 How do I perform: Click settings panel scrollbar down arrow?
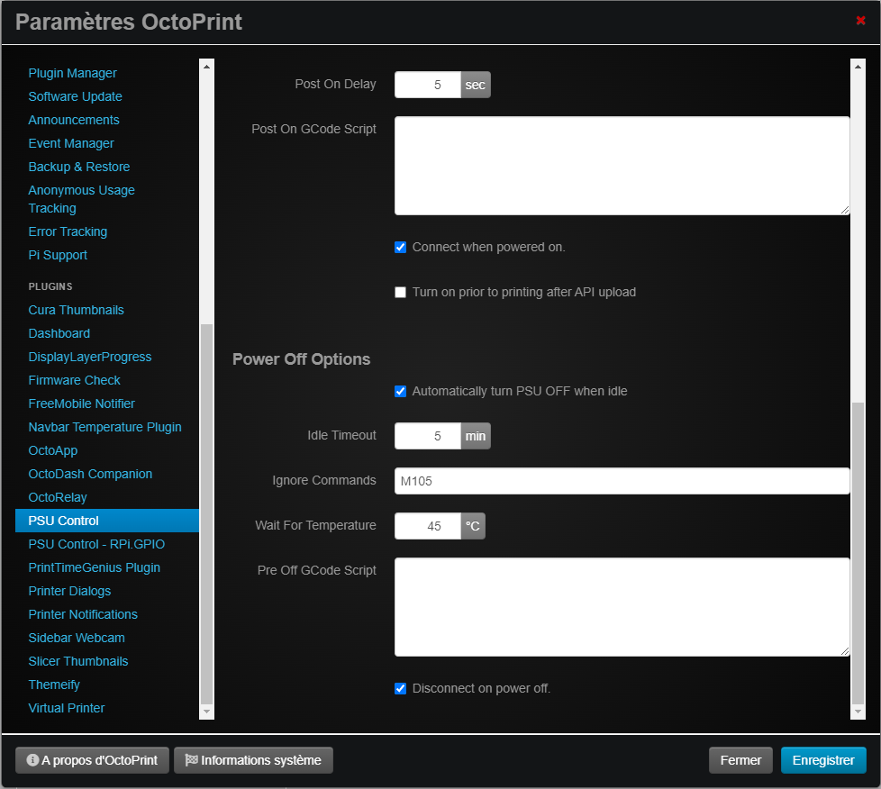point(858,712)
